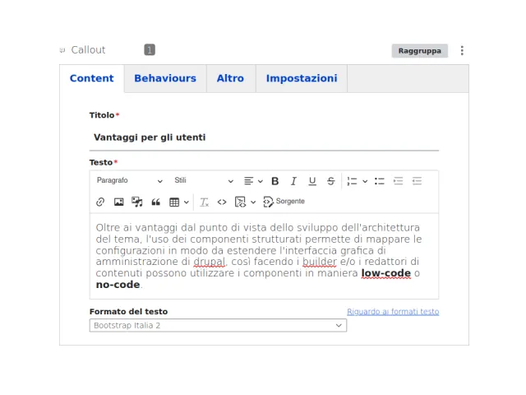Expand the numbered list style arrow
This screenshot has width=526, height=395.
pos(365,182)
